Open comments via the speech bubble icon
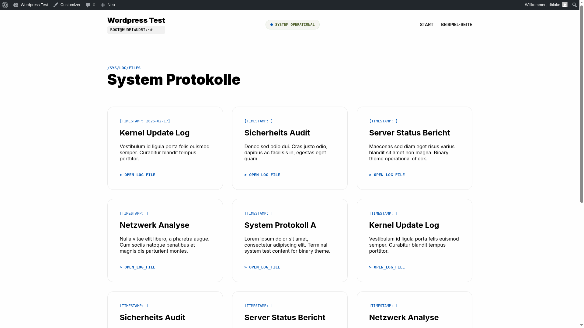This screenshot has width=584, height=328. tap(88, 5)
